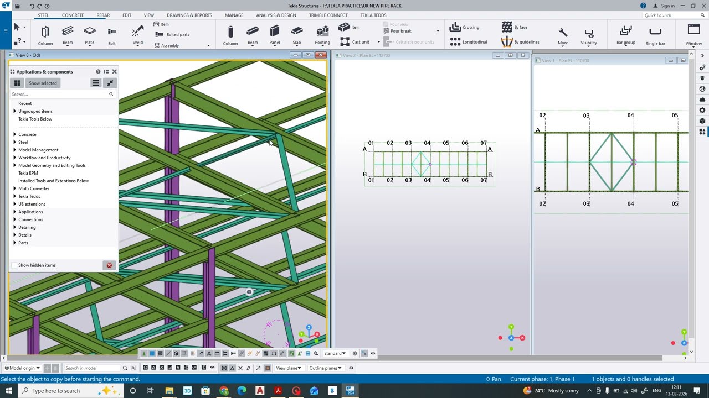Open the EDIT ribbon tab

click(127, 15)
